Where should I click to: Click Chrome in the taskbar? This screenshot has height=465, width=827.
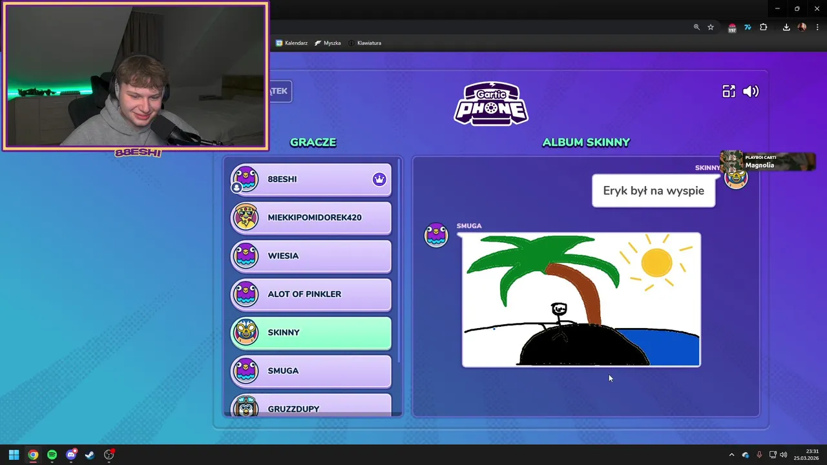[x=33, y=455]
